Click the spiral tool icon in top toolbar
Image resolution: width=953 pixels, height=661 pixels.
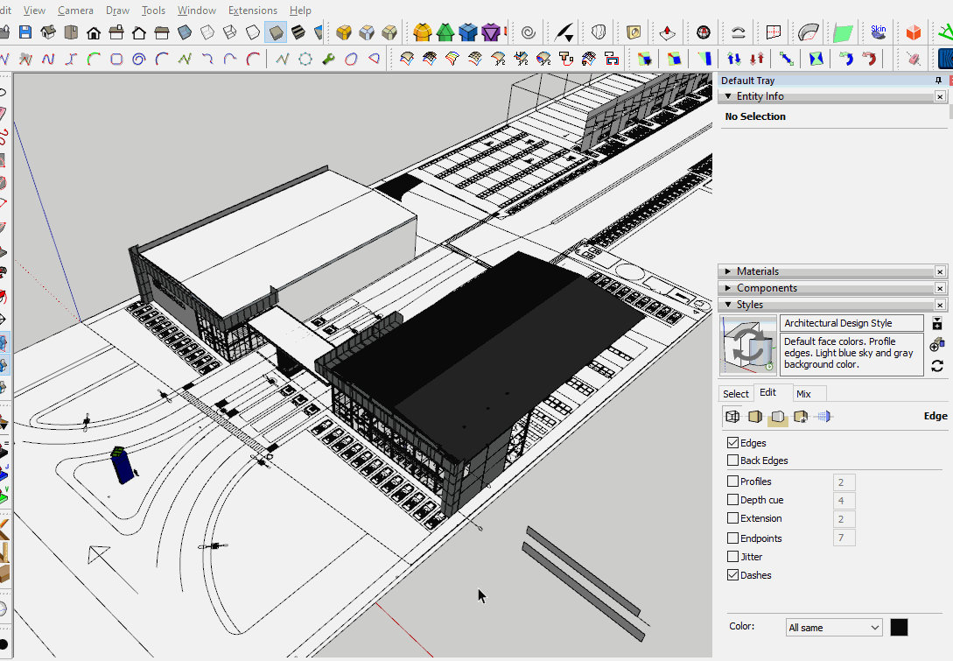coord(529,32)
